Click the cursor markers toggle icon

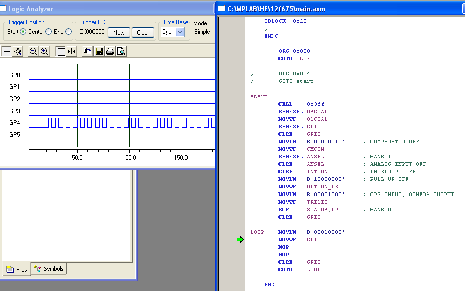(72, 51)
